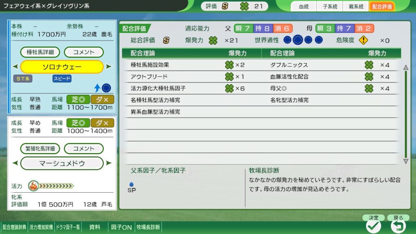Click the blue SP factor droplet icon
416x234 pixels.
click(x=132, y=185)
